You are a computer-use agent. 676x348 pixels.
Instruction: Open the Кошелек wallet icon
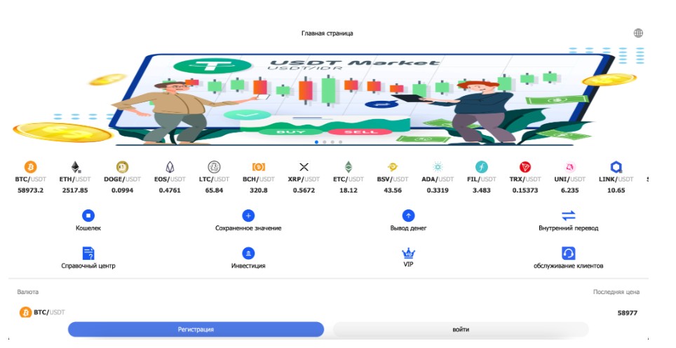point(88,216)
